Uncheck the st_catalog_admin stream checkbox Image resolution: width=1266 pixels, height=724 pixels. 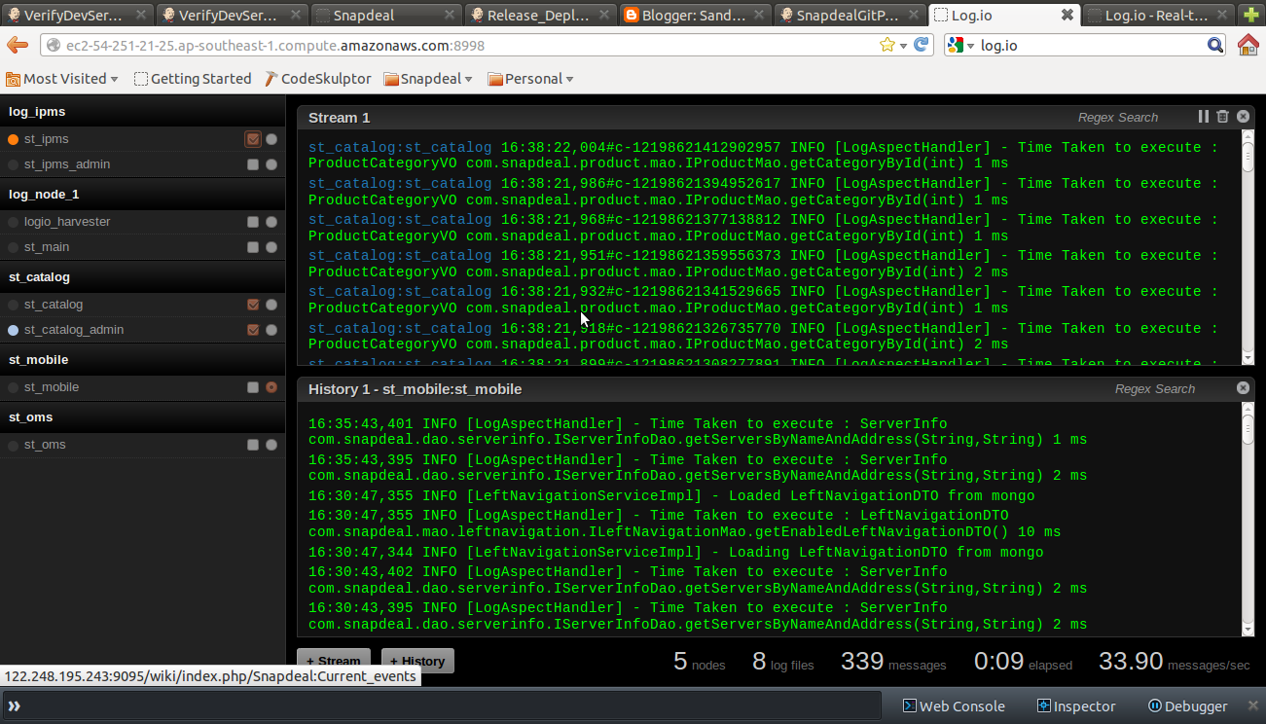coord(253,330)
